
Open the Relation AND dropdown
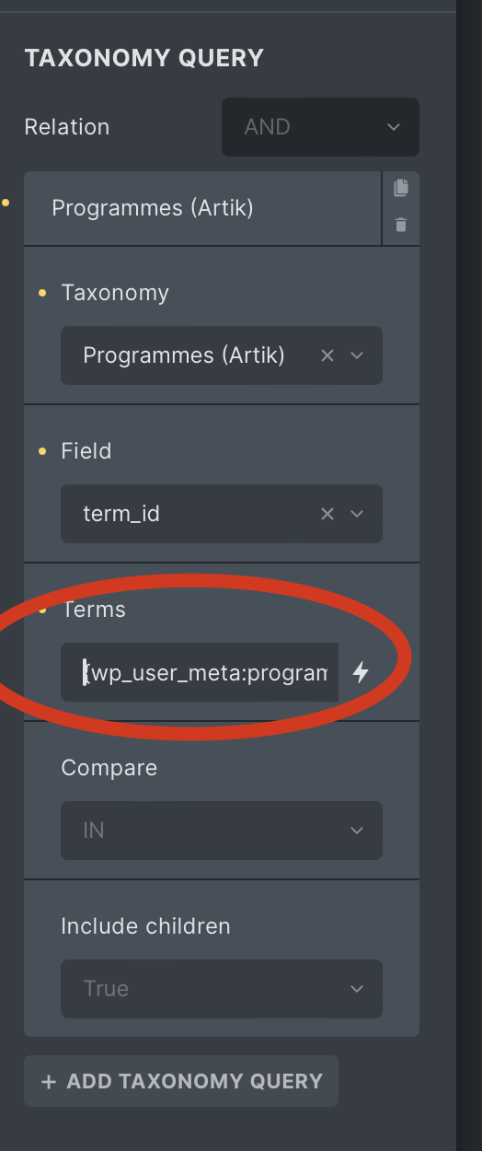coord(320,127)
